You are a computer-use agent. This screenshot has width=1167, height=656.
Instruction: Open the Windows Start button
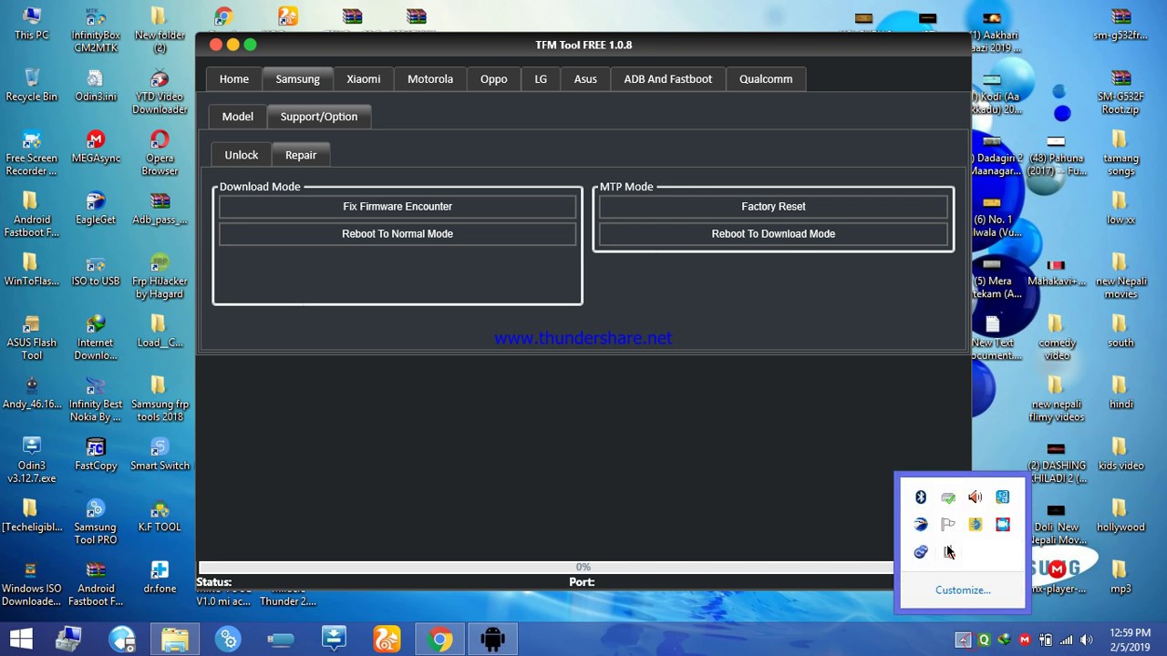pyautogui.click(x=21, y=640)
